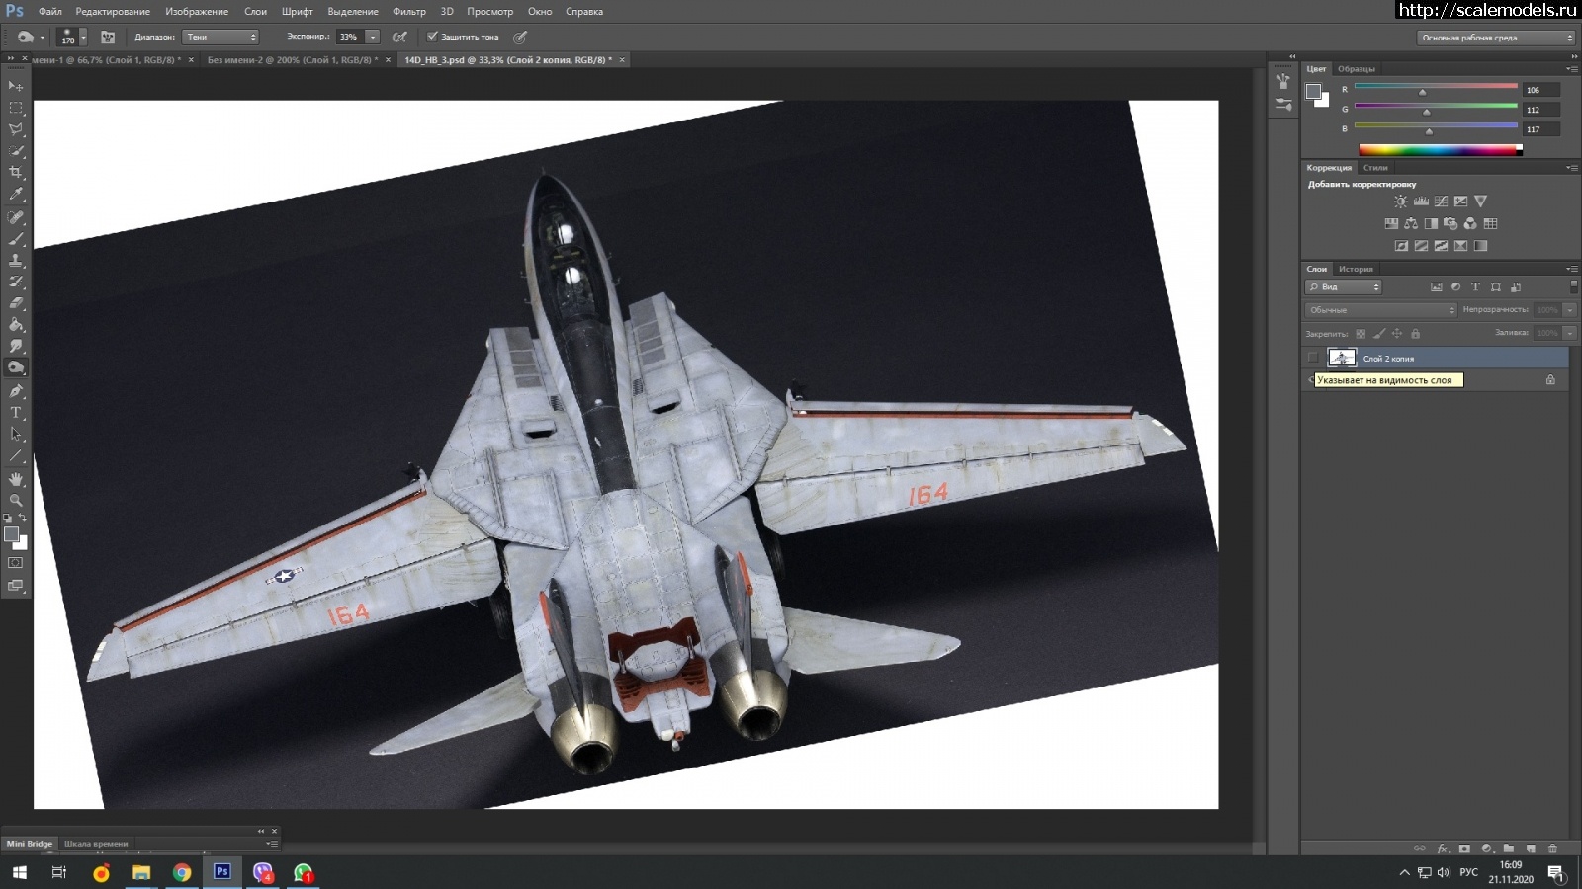Open the 'Изображение' menu
Image resolution: width=1582 pixels, height=889 pixels.
[x=197, y=12]
